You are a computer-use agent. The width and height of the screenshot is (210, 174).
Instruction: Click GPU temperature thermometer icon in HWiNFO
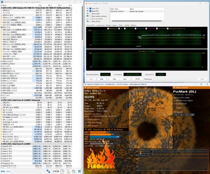[x=2, y=10]
